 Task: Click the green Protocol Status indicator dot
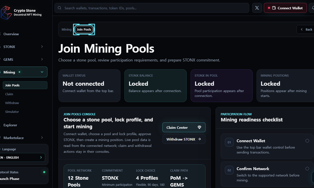(44, 172)
